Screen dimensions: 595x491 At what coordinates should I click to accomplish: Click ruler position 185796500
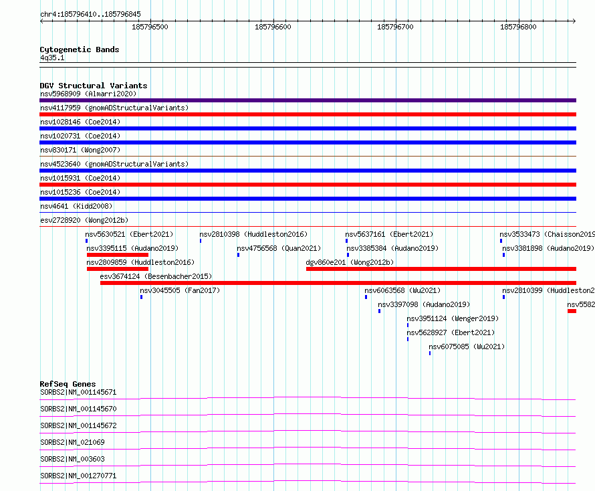tap(150, 27)
